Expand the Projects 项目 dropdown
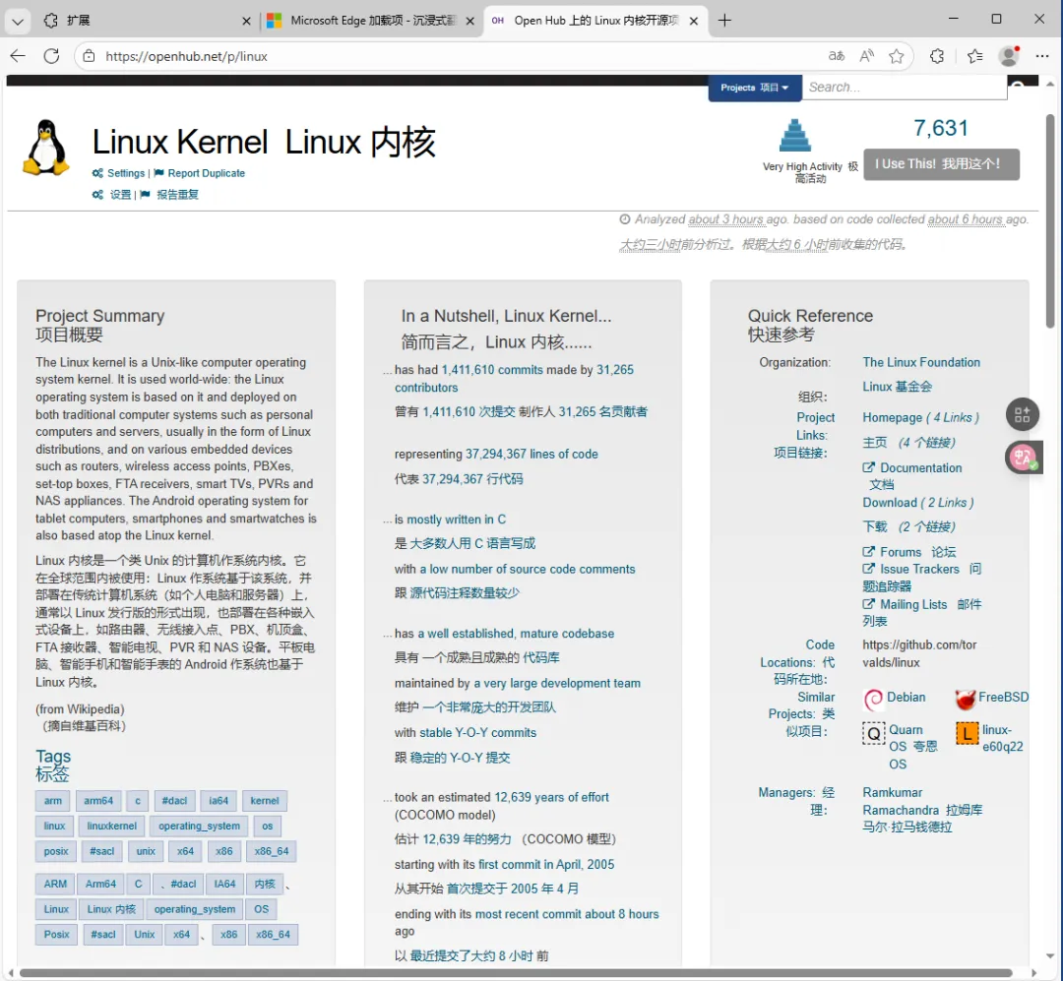 coord(755,88)
